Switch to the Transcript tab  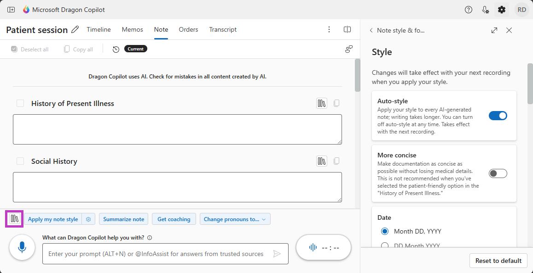point(223,29)
